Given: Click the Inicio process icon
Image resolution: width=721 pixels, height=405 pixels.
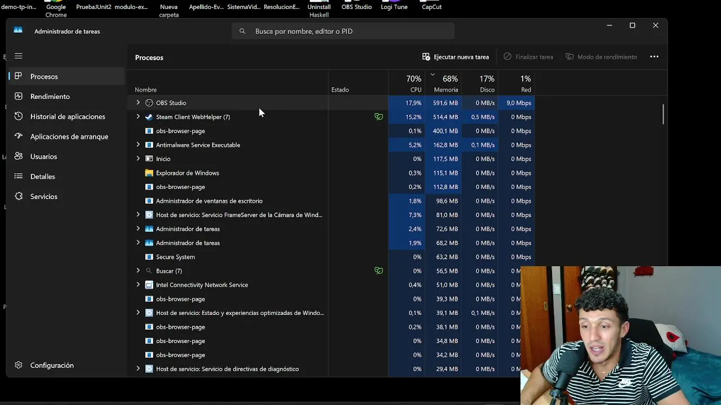Looking at the screenshot, I should click(149, 159).
